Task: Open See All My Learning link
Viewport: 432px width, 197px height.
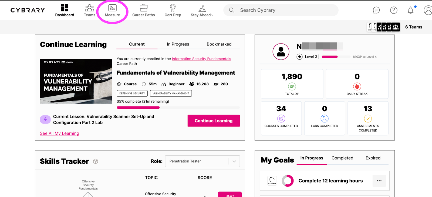Action: tap(59, 133)
